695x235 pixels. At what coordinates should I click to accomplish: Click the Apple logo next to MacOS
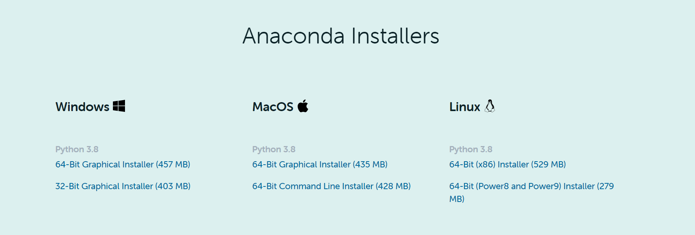coord(303,106)
